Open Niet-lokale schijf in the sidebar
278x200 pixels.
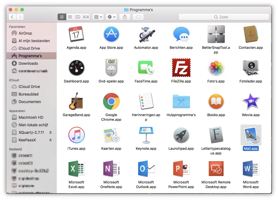tap(31, 125)
